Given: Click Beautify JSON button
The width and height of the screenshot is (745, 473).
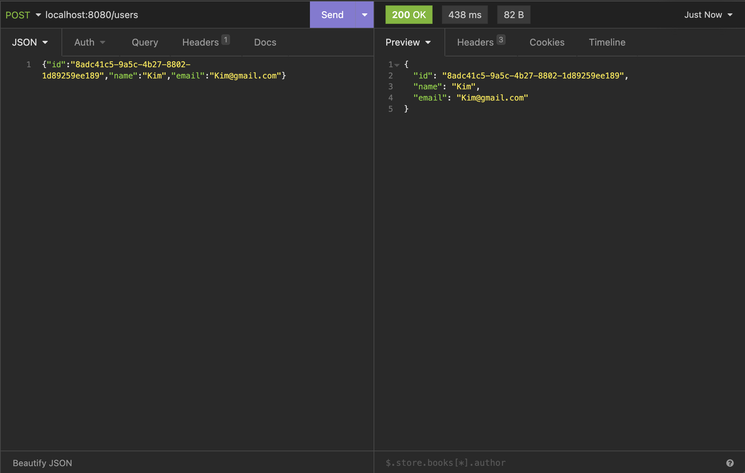Looking at the screenshot, I should [42, 463].
